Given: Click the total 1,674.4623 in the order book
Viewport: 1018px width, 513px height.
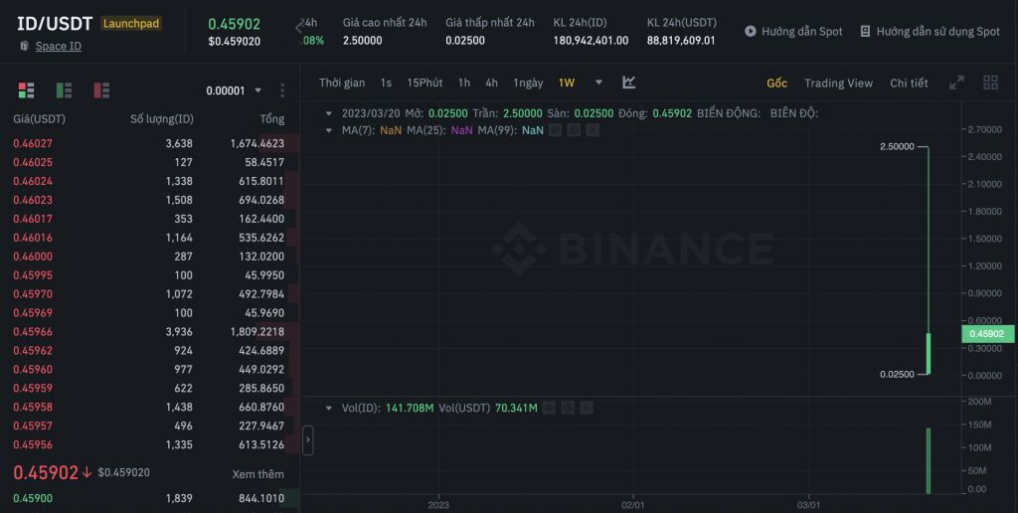Looking at the screenshot, I should [x=257, y=143].
